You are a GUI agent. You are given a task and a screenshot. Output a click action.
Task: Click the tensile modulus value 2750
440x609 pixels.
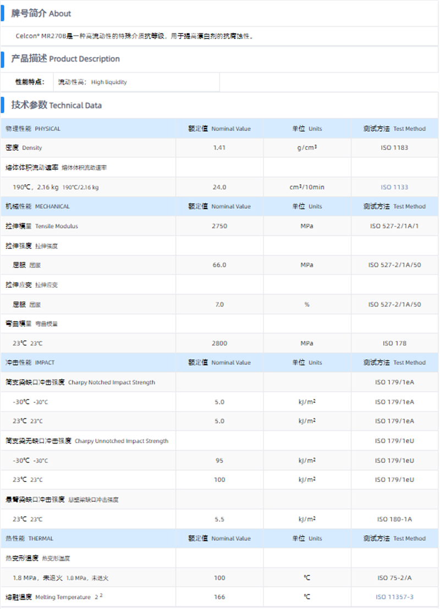[219, 226]
